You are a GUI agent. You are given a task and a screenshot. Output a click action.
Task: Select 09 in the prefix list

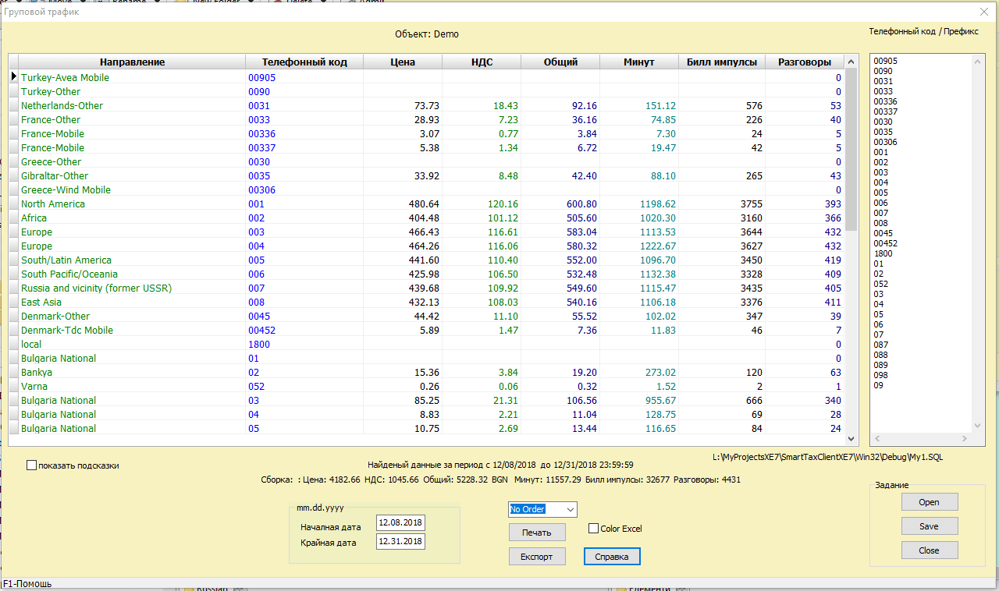878,385
